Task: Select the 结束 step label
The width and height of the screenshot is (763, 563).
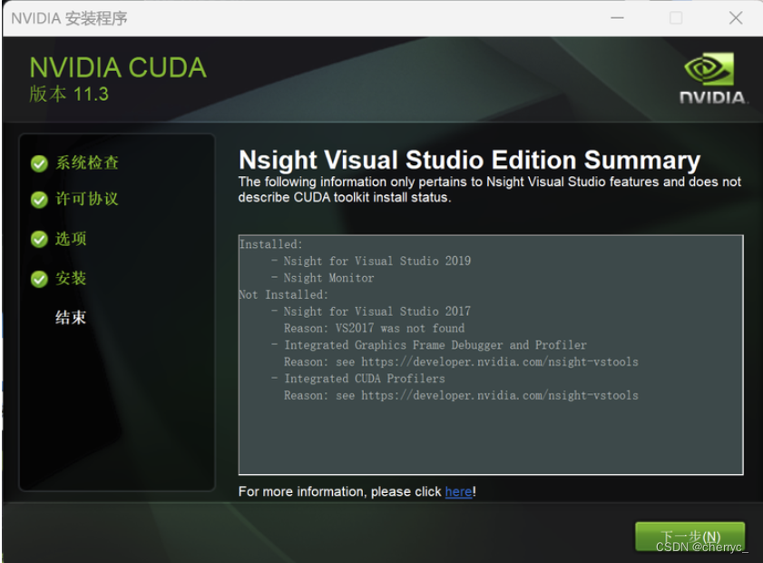Action: (x=71, y=318)
